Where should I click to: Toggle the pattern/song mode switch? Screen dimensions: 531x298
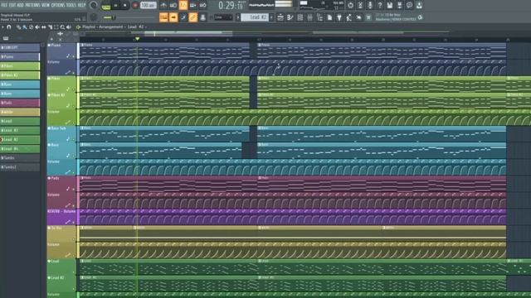(106, 6)
